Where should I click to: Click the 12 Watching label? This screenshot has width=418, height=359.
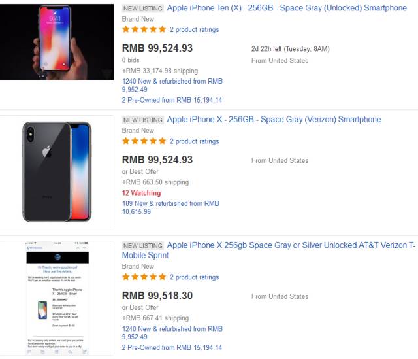[141, 193]
